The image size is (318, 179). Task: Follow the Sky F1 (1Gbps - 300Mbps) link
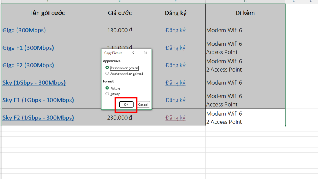click(38, 100)
